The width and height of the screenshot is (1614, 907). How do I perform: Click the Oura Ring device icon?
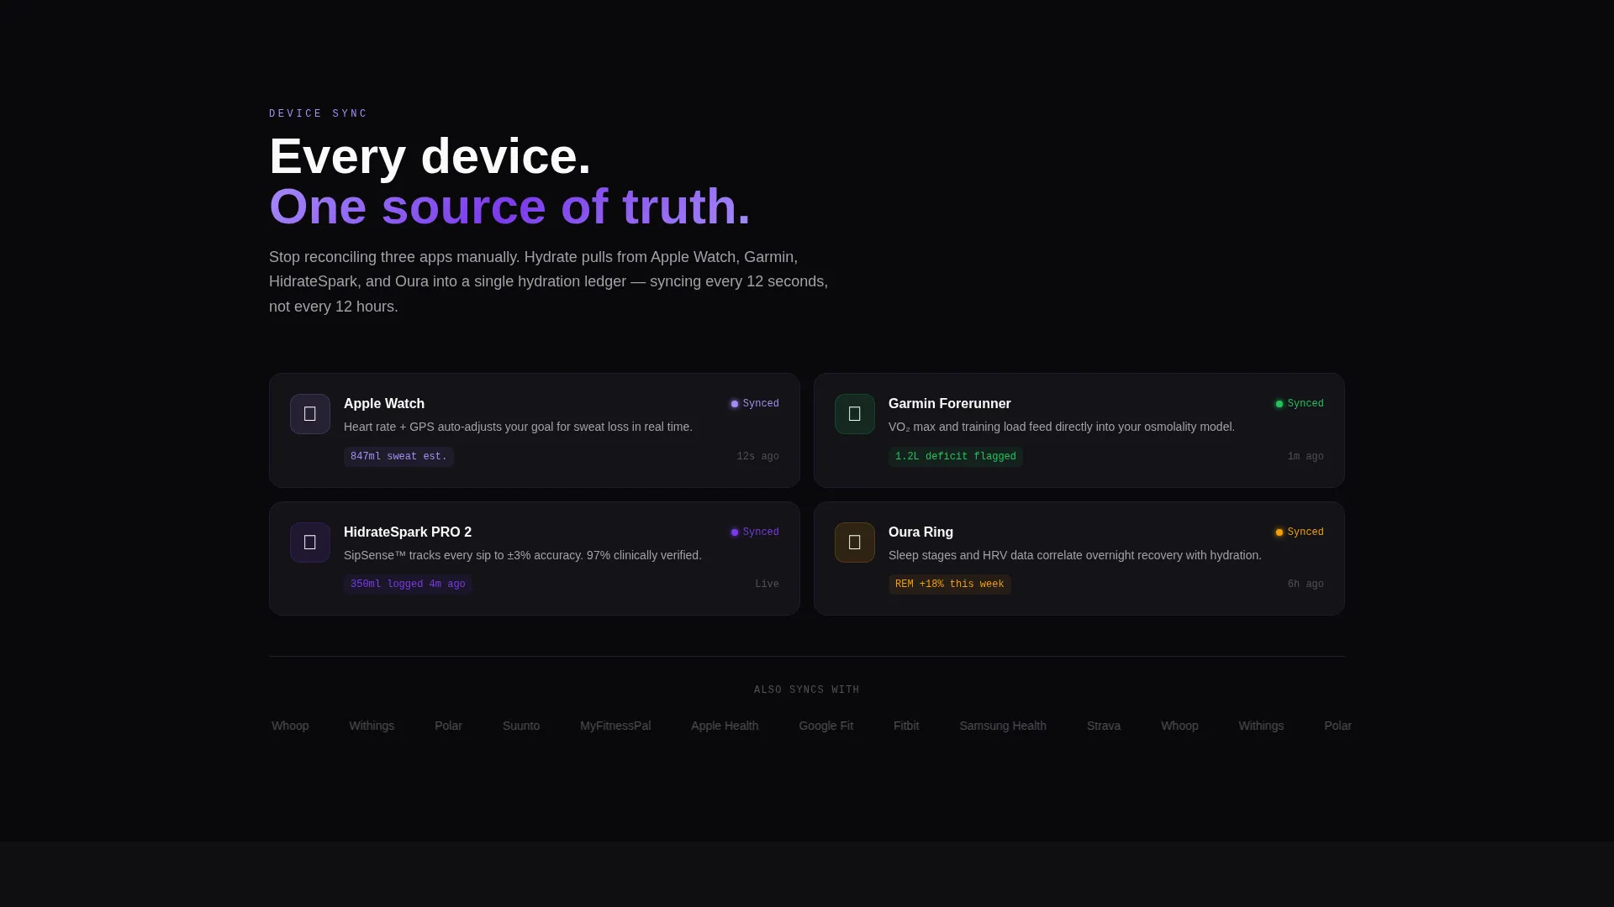(855, 543)
